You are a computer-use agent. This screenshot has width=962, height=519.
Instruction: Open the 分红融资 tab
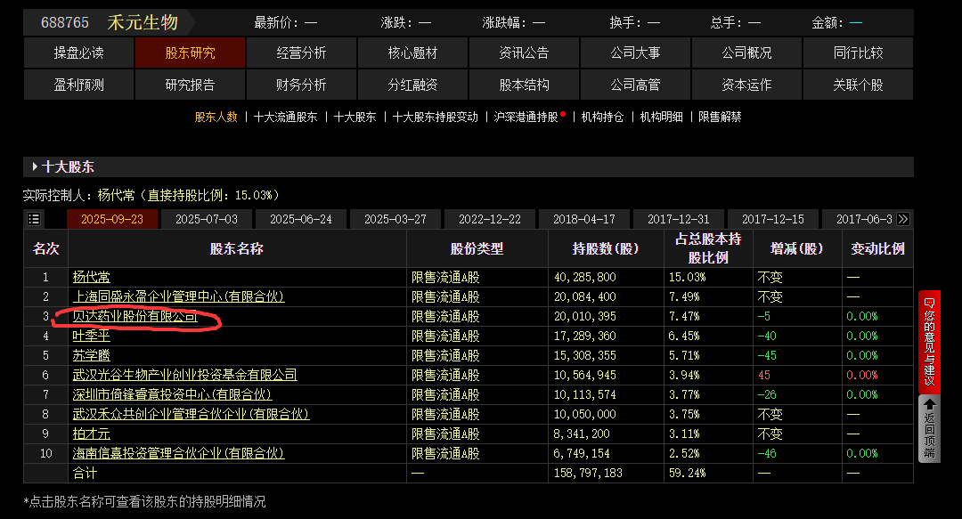(413, 85)
